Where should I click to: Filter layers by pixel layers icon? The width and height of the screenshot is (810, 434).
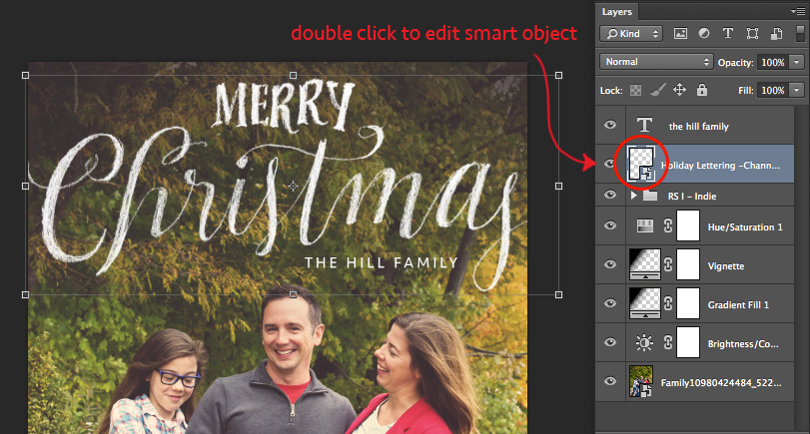(x=680, y=34)
